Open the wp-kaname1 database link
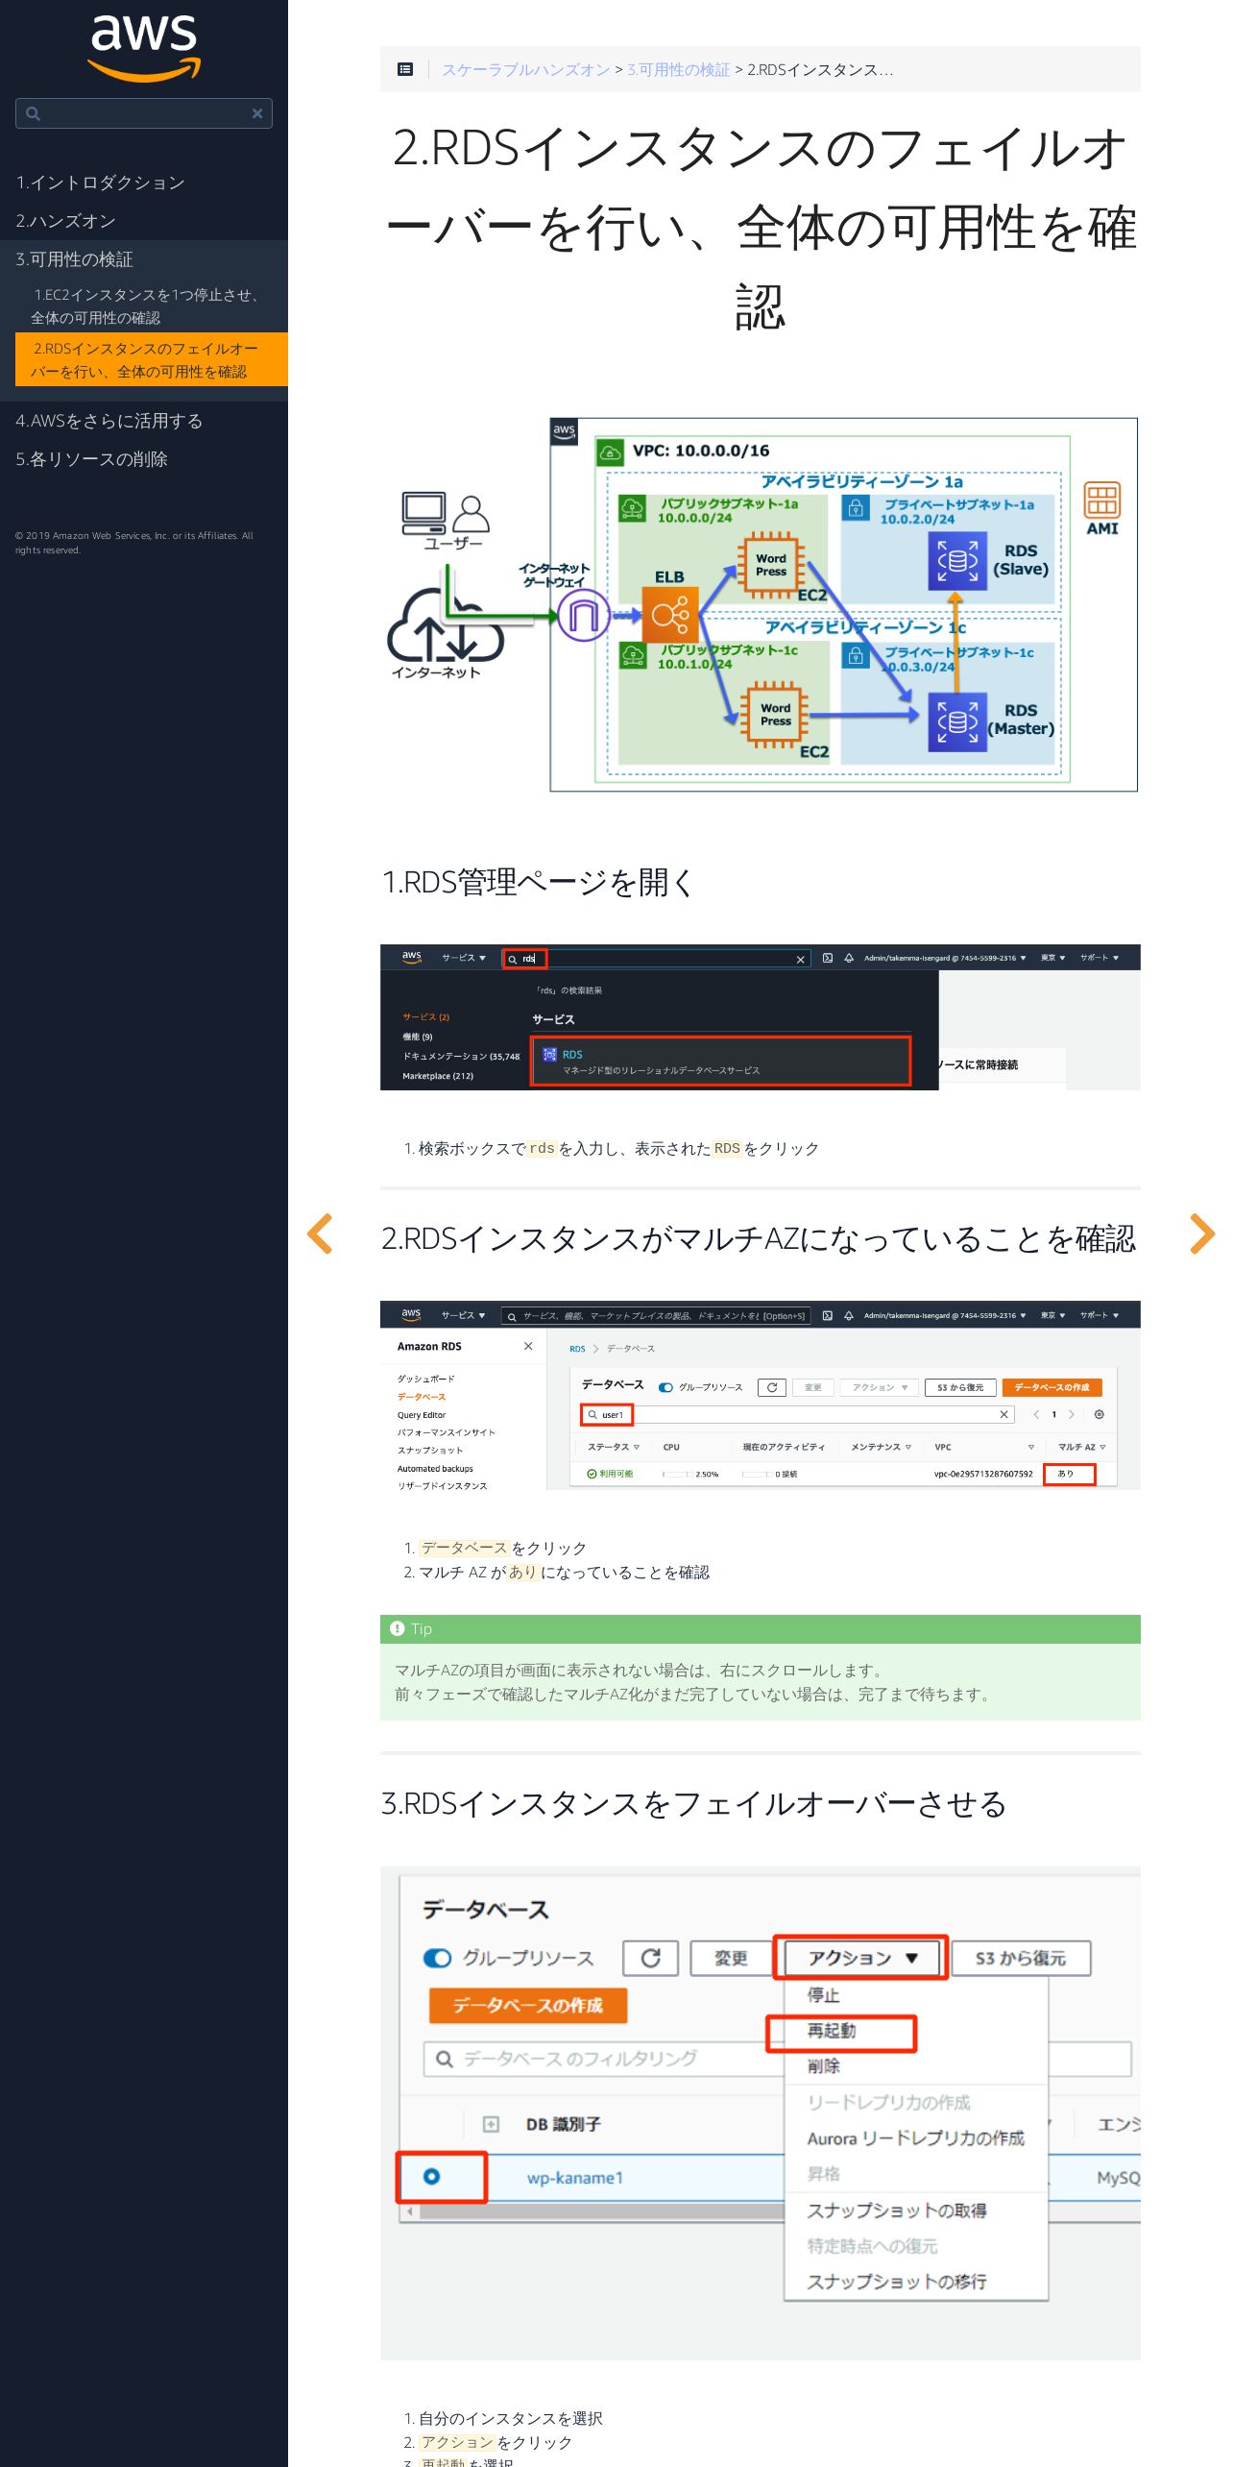 [x=574, y=2177]
